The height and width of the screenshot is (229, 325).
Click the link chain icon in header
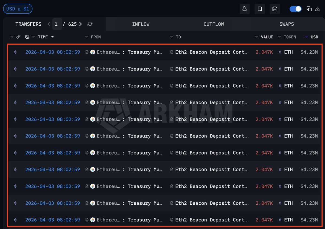click(x=18, y=37)
